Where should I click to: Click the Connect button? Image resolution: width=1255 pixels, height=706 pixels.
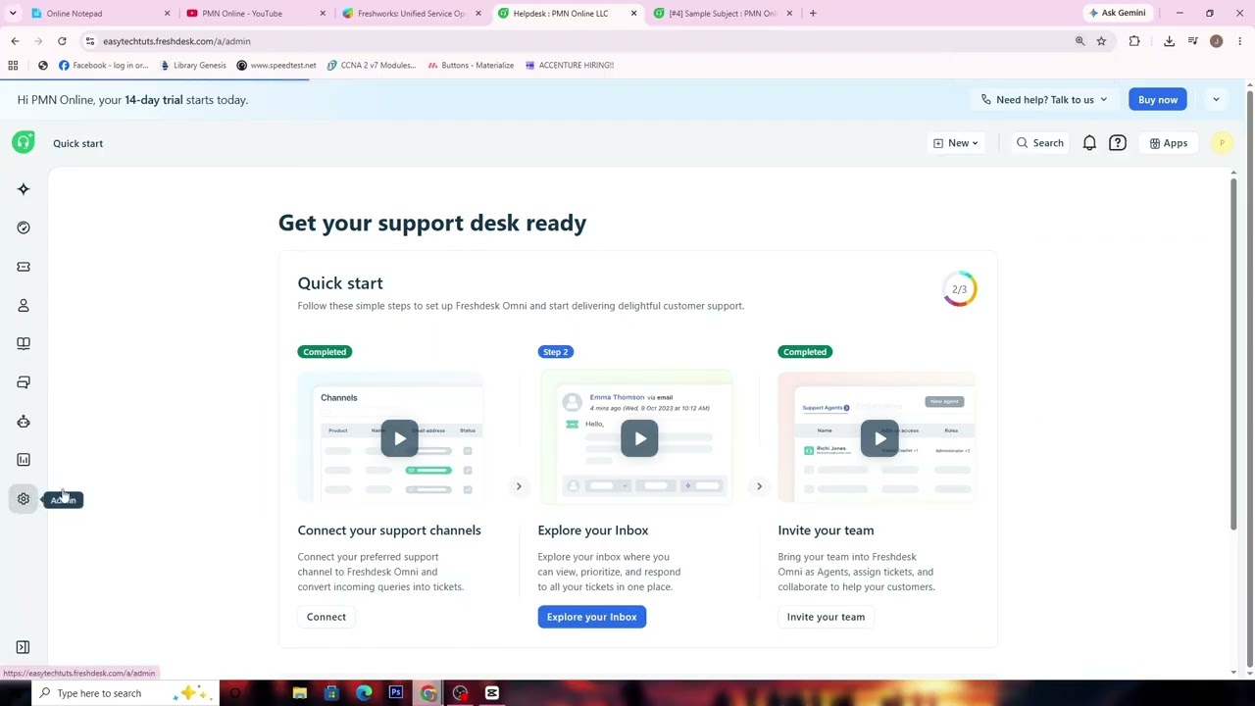pos(326,617)
